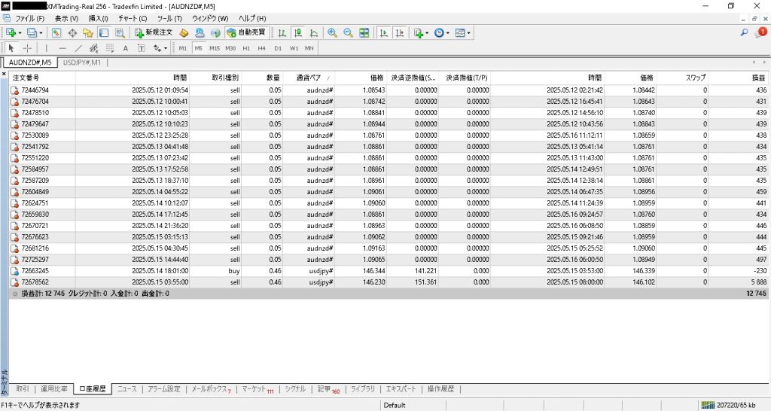The image size is (771, 411).
Task: Expand the new chart dropdown arrow
Action: click(20, 32)
